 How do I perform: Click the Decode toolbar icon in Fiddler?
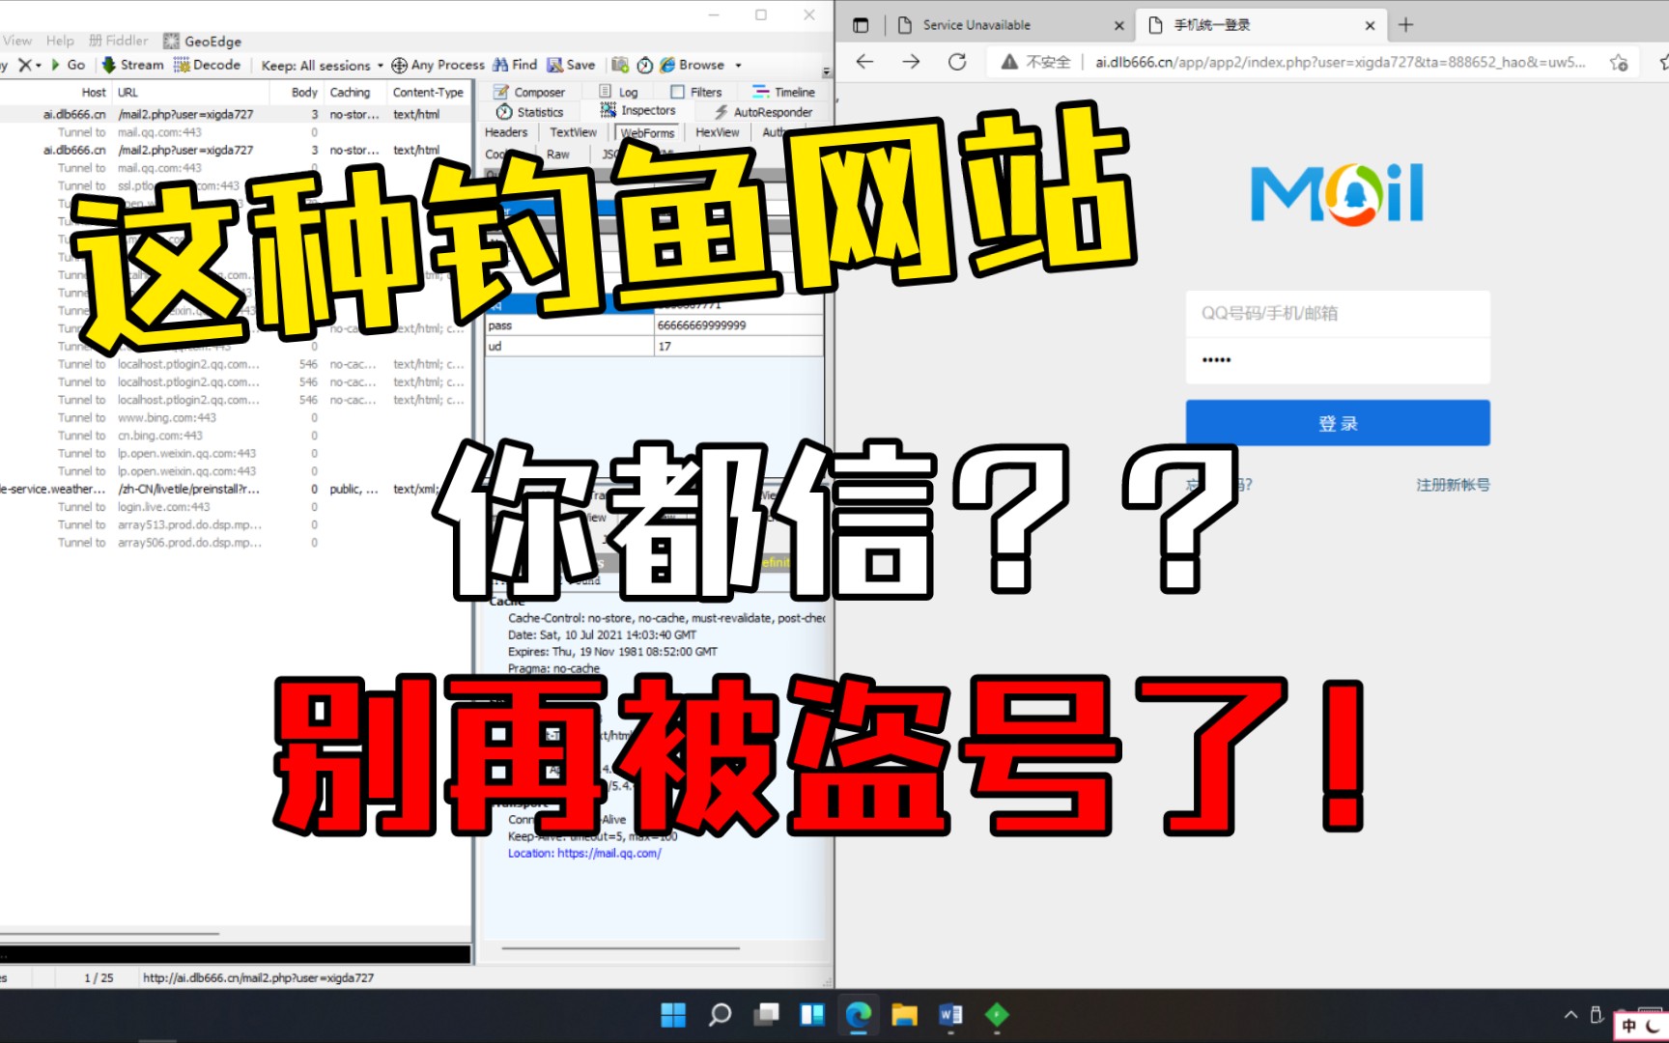pos(181,65)
